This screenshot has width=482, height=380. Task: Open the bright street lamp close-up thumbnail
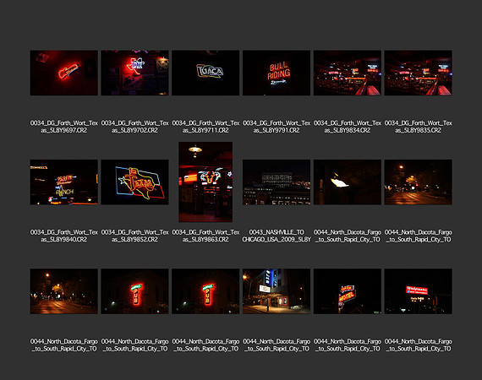[348, 182]
